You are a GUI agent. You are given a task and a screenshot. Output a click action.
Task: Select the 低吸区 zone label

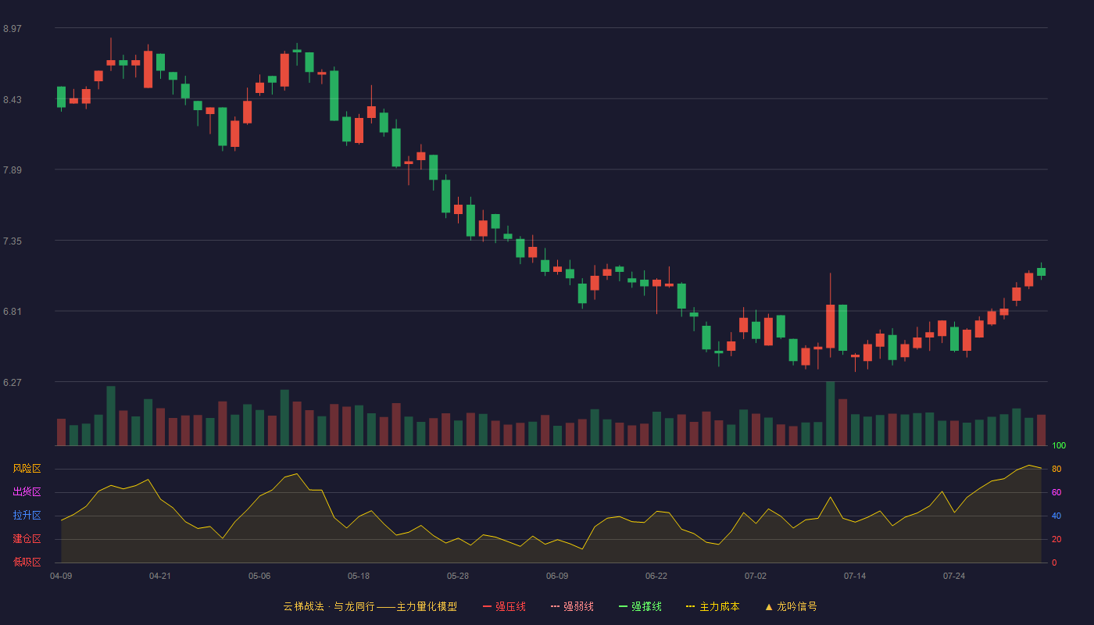point(27,562)
